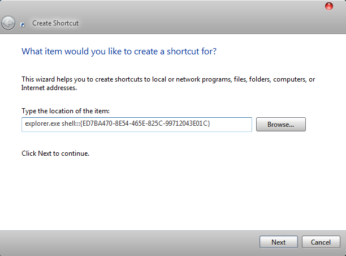Click the location of the item field

pyautogui.click(x=137, y=125)
